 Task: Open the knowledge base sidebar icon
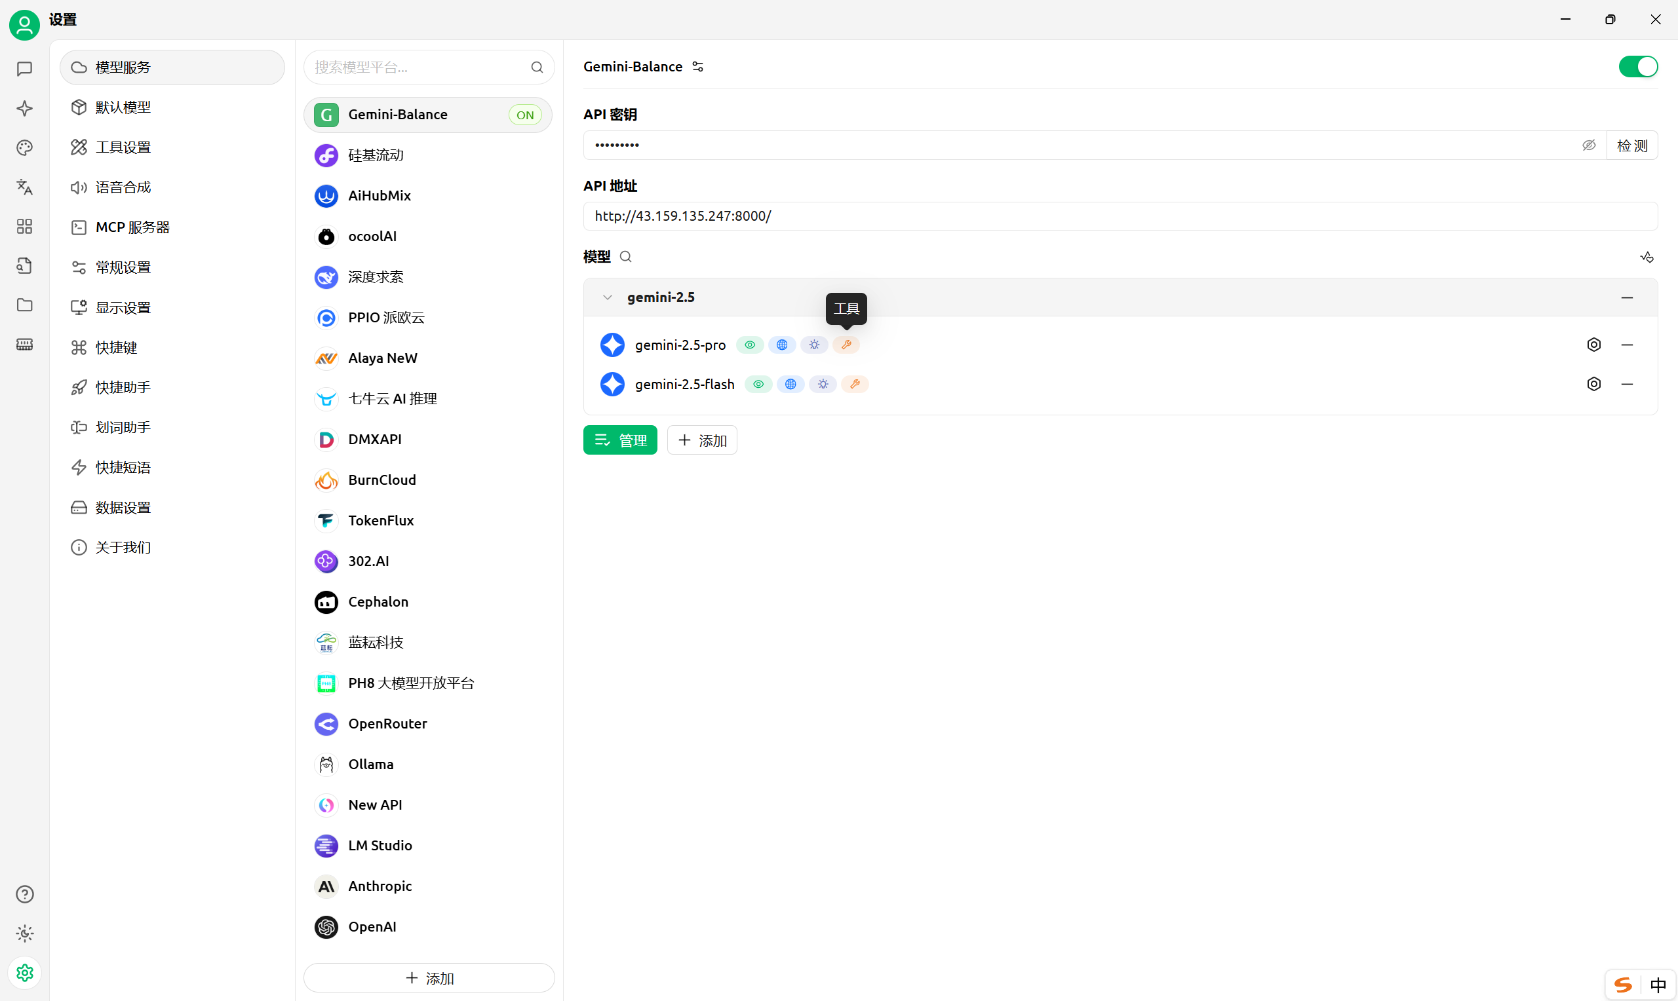click(24, 265)
